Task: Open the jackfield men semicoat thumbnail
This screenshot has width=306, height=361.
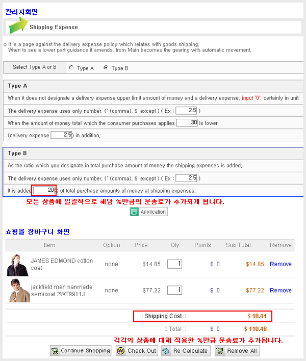Action: 19,290
